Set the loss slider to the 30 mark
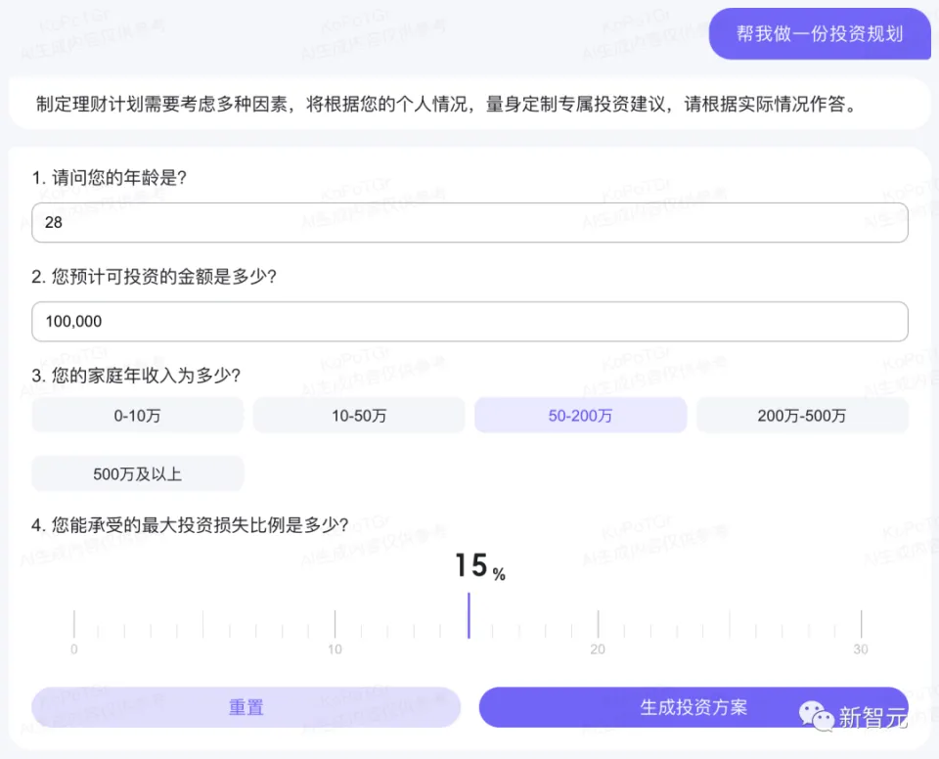Screen dimensions: 939x759 click(861, 624)
